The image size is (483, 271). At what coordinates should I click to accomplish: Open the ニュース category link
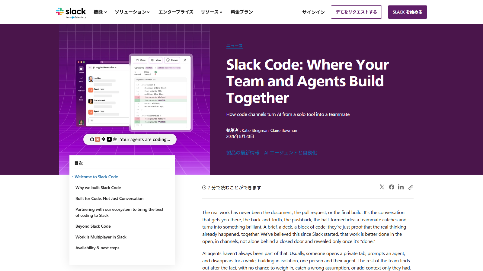(x=235, y=46)
